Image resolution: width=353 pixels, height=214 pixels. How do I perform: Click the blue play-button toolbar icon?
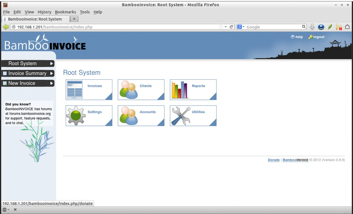click(x=321, y=27)
